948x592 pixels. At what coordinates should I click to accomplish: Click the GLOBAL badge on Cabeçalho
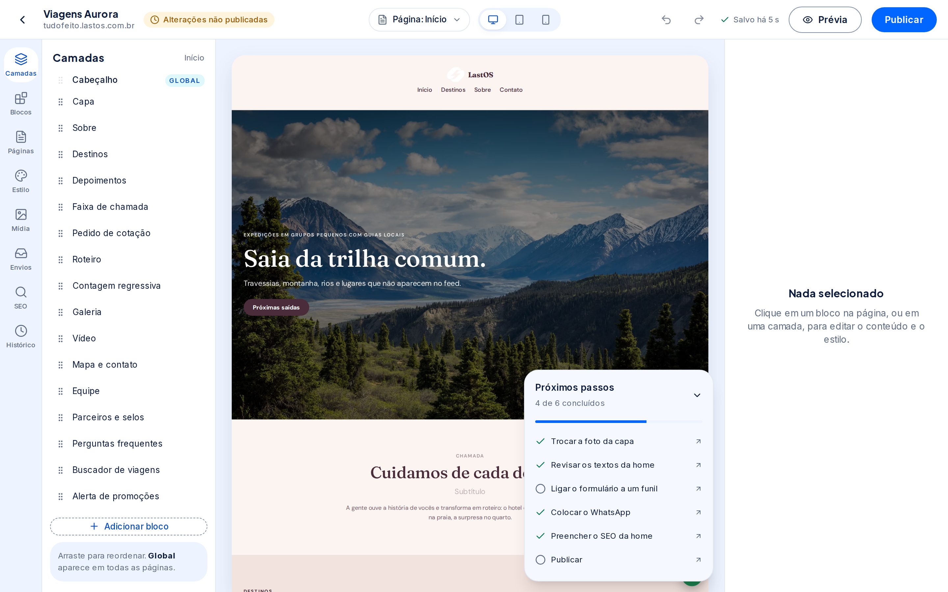pos(185,80)
